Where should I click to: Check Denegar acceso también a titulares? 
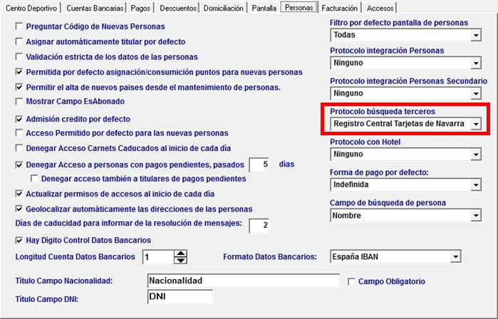coord(34,179)
